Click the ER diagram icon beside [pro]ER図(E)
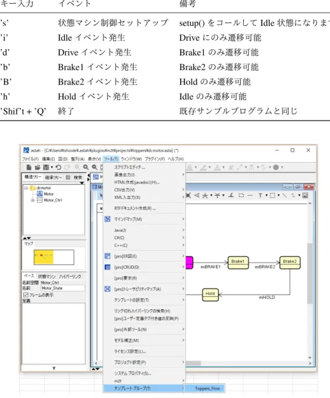The width and height of the screenshot is (330, 398). pos(108,256)
